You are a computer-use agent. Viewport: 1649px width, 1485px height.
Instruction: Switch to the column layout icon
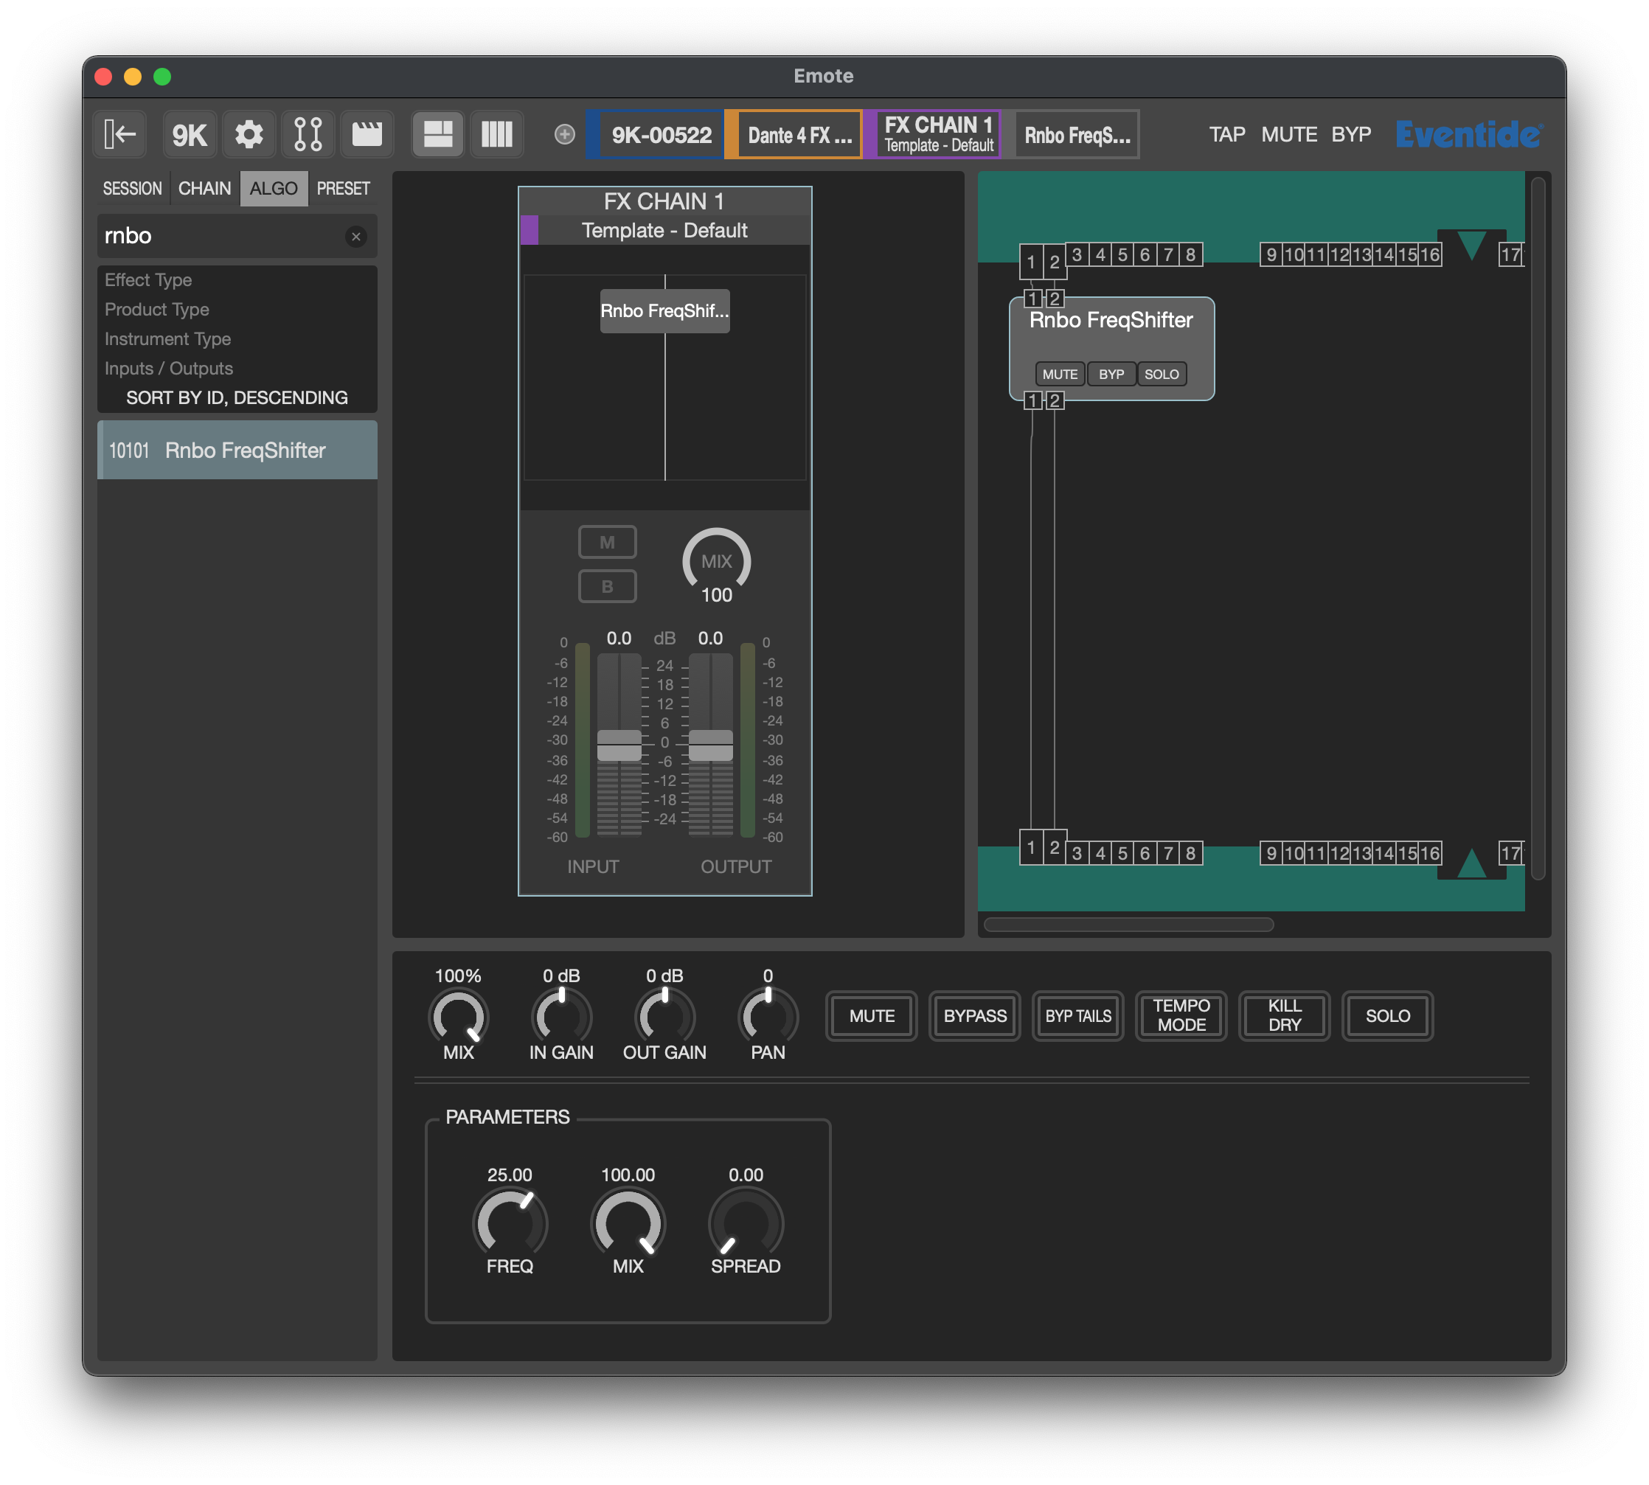coord(496,133)
